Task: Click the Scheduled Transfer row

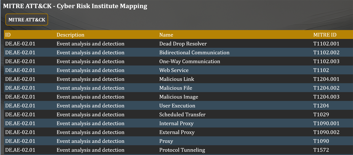Action: (182, 114)
